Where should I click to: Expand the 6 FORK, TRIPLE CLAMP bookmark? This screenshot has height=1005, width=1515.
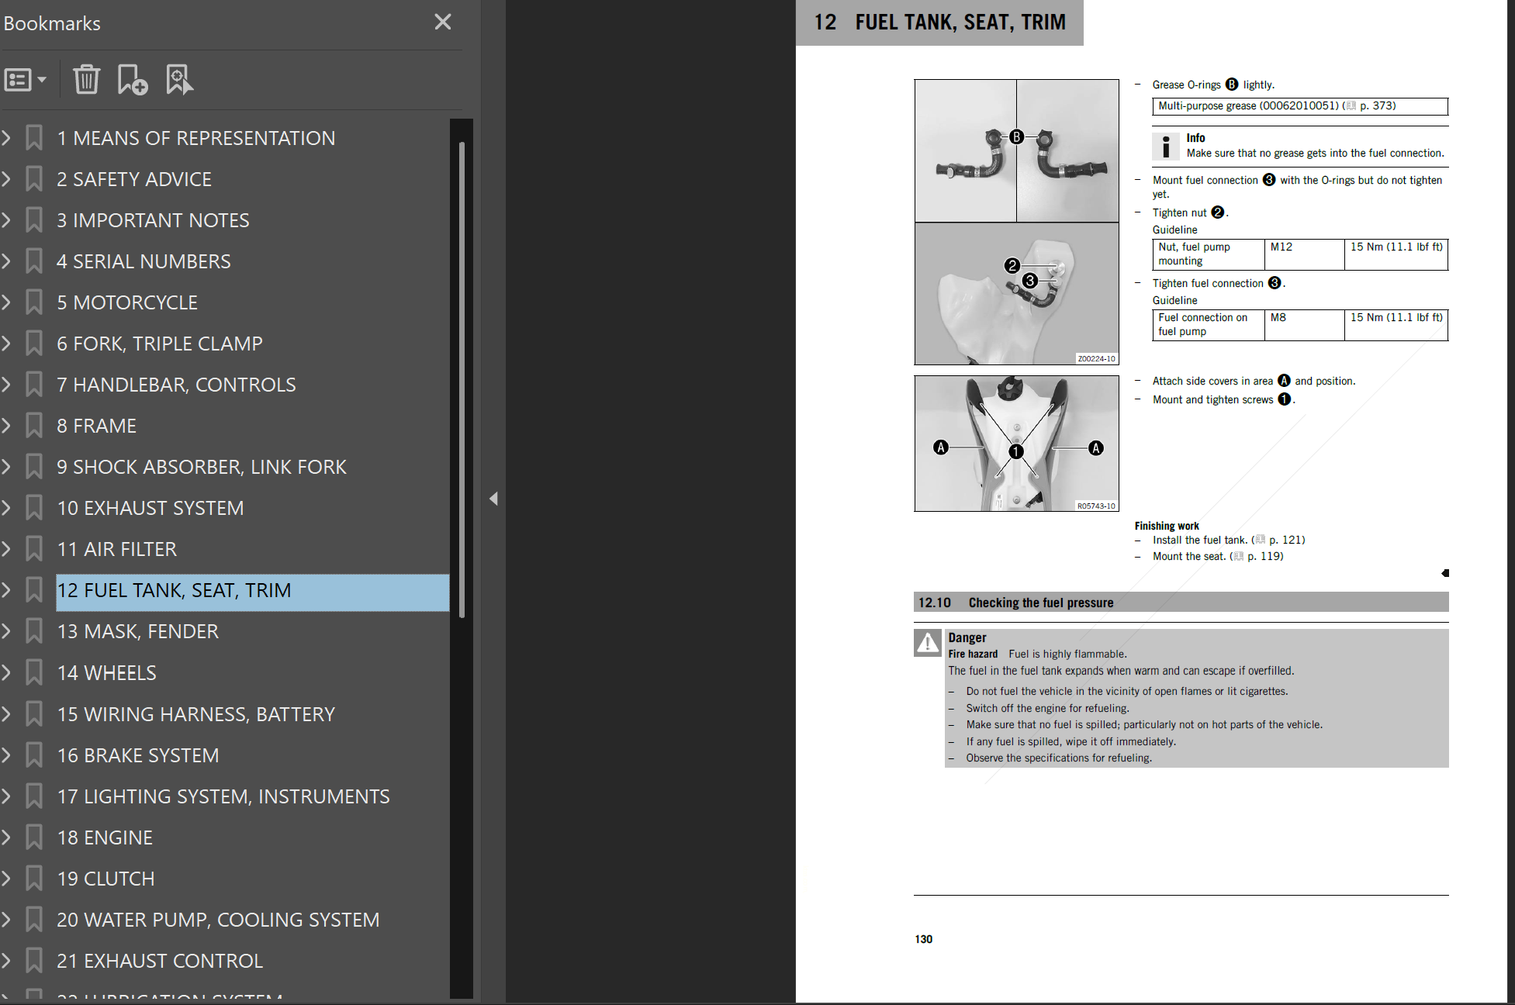[6, 344]
